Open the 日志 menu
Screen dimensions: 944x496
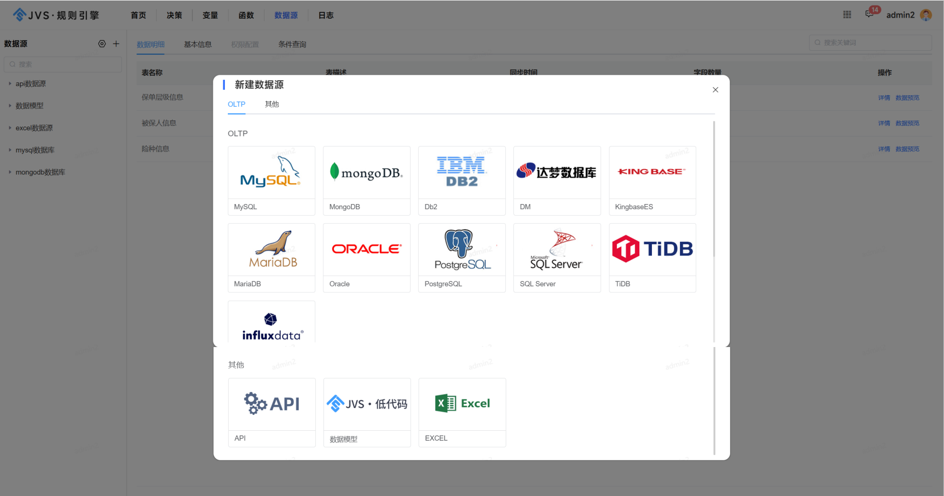(326, 16)
